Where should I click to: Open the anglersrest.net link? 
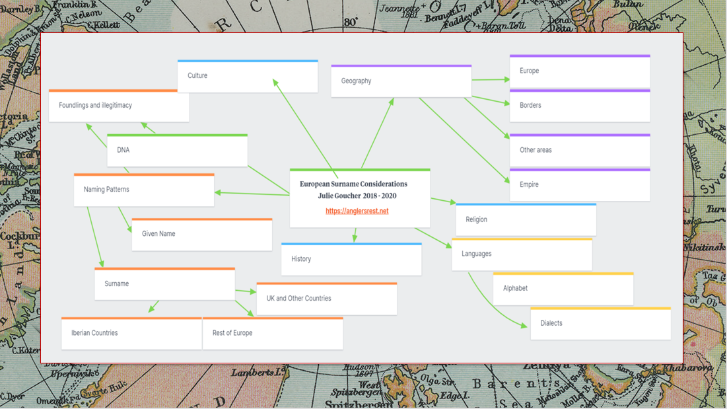(357, 211)
